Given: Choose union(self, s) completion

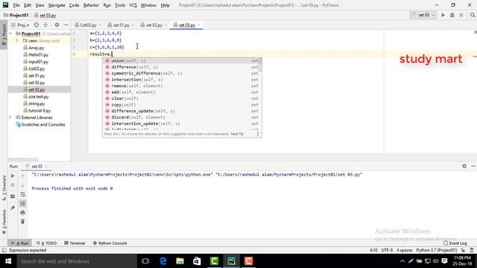Looking at the screenshot, I should (182, 61).
